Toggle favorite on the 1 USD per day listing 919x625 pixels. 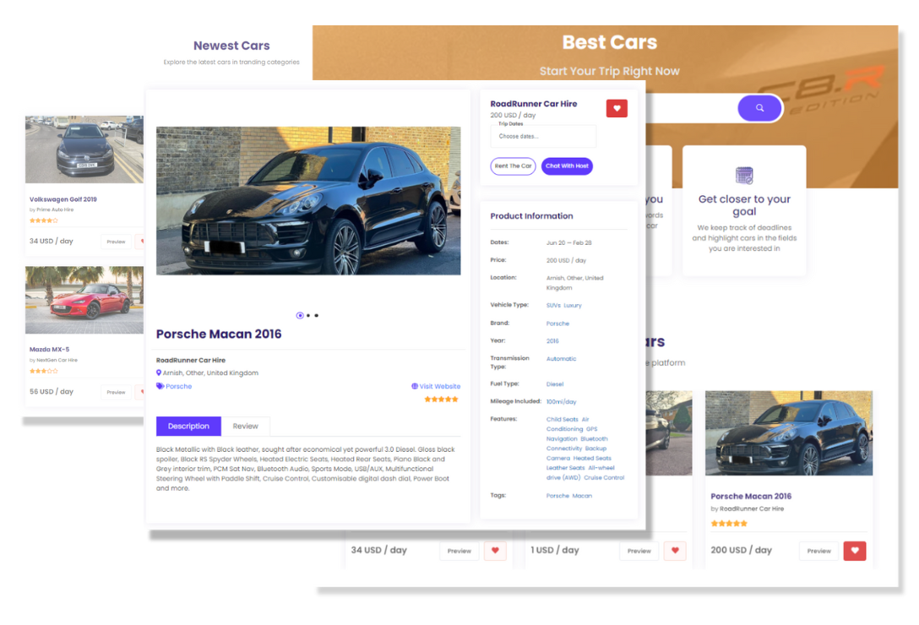pyautogui.click(x=675, y=551)
